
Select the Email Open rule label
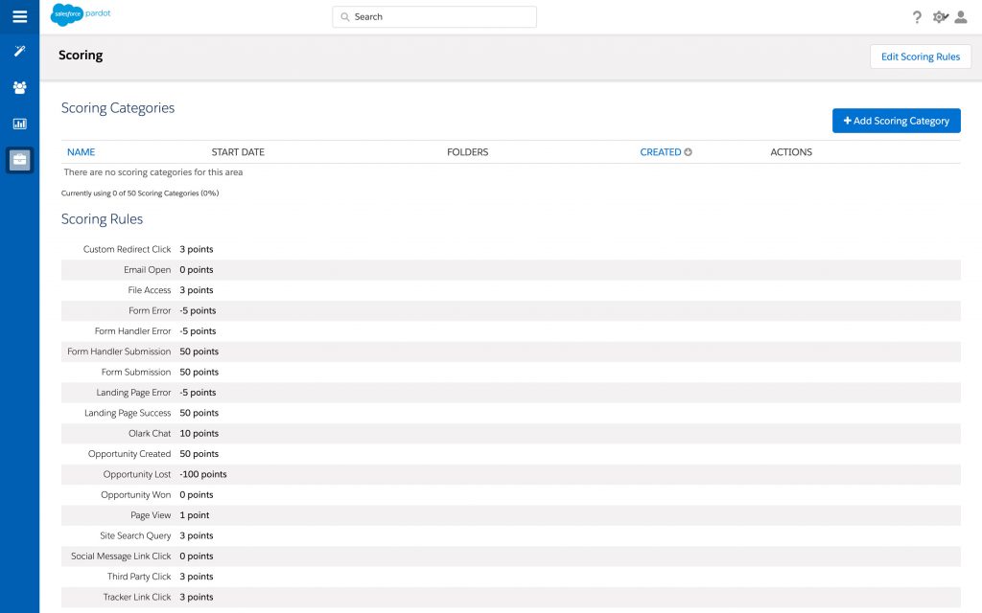(x=147, y=269)
